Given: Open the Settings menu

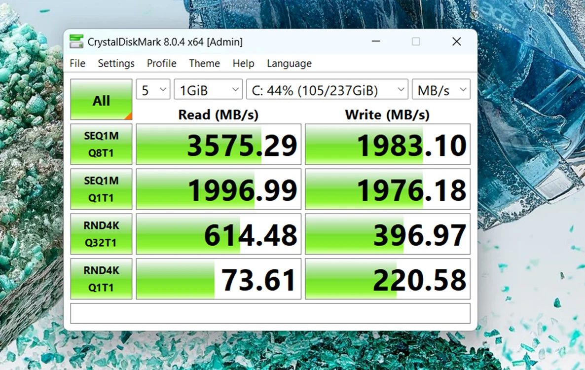Looking at the screenshot, I should 116,64.
